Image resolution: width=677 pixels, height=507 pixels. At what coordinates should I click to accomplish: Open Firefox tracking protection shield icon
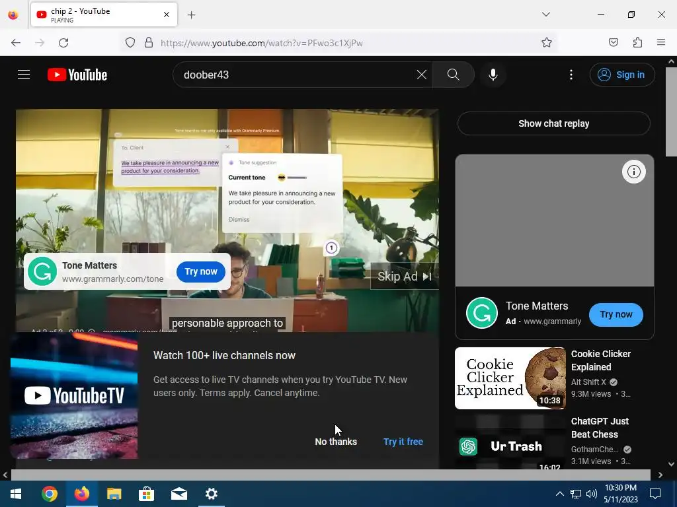pyautogui.click(x=130, y=43)
